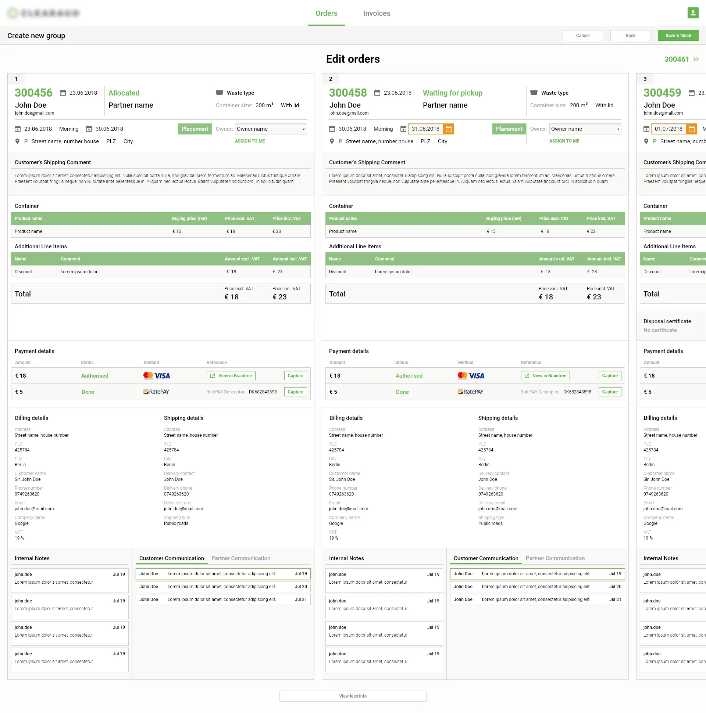Select Customer Communication tab in order 300458
This screenshot has height=713, width=706.
pyautogui.click(x=485, y=558)
